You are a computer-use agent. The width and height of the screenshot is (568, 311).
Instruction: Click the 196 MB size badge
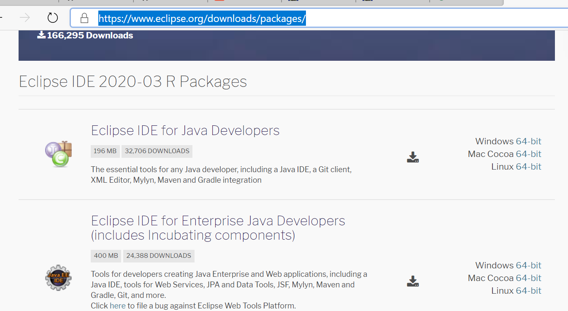(105, 151)
